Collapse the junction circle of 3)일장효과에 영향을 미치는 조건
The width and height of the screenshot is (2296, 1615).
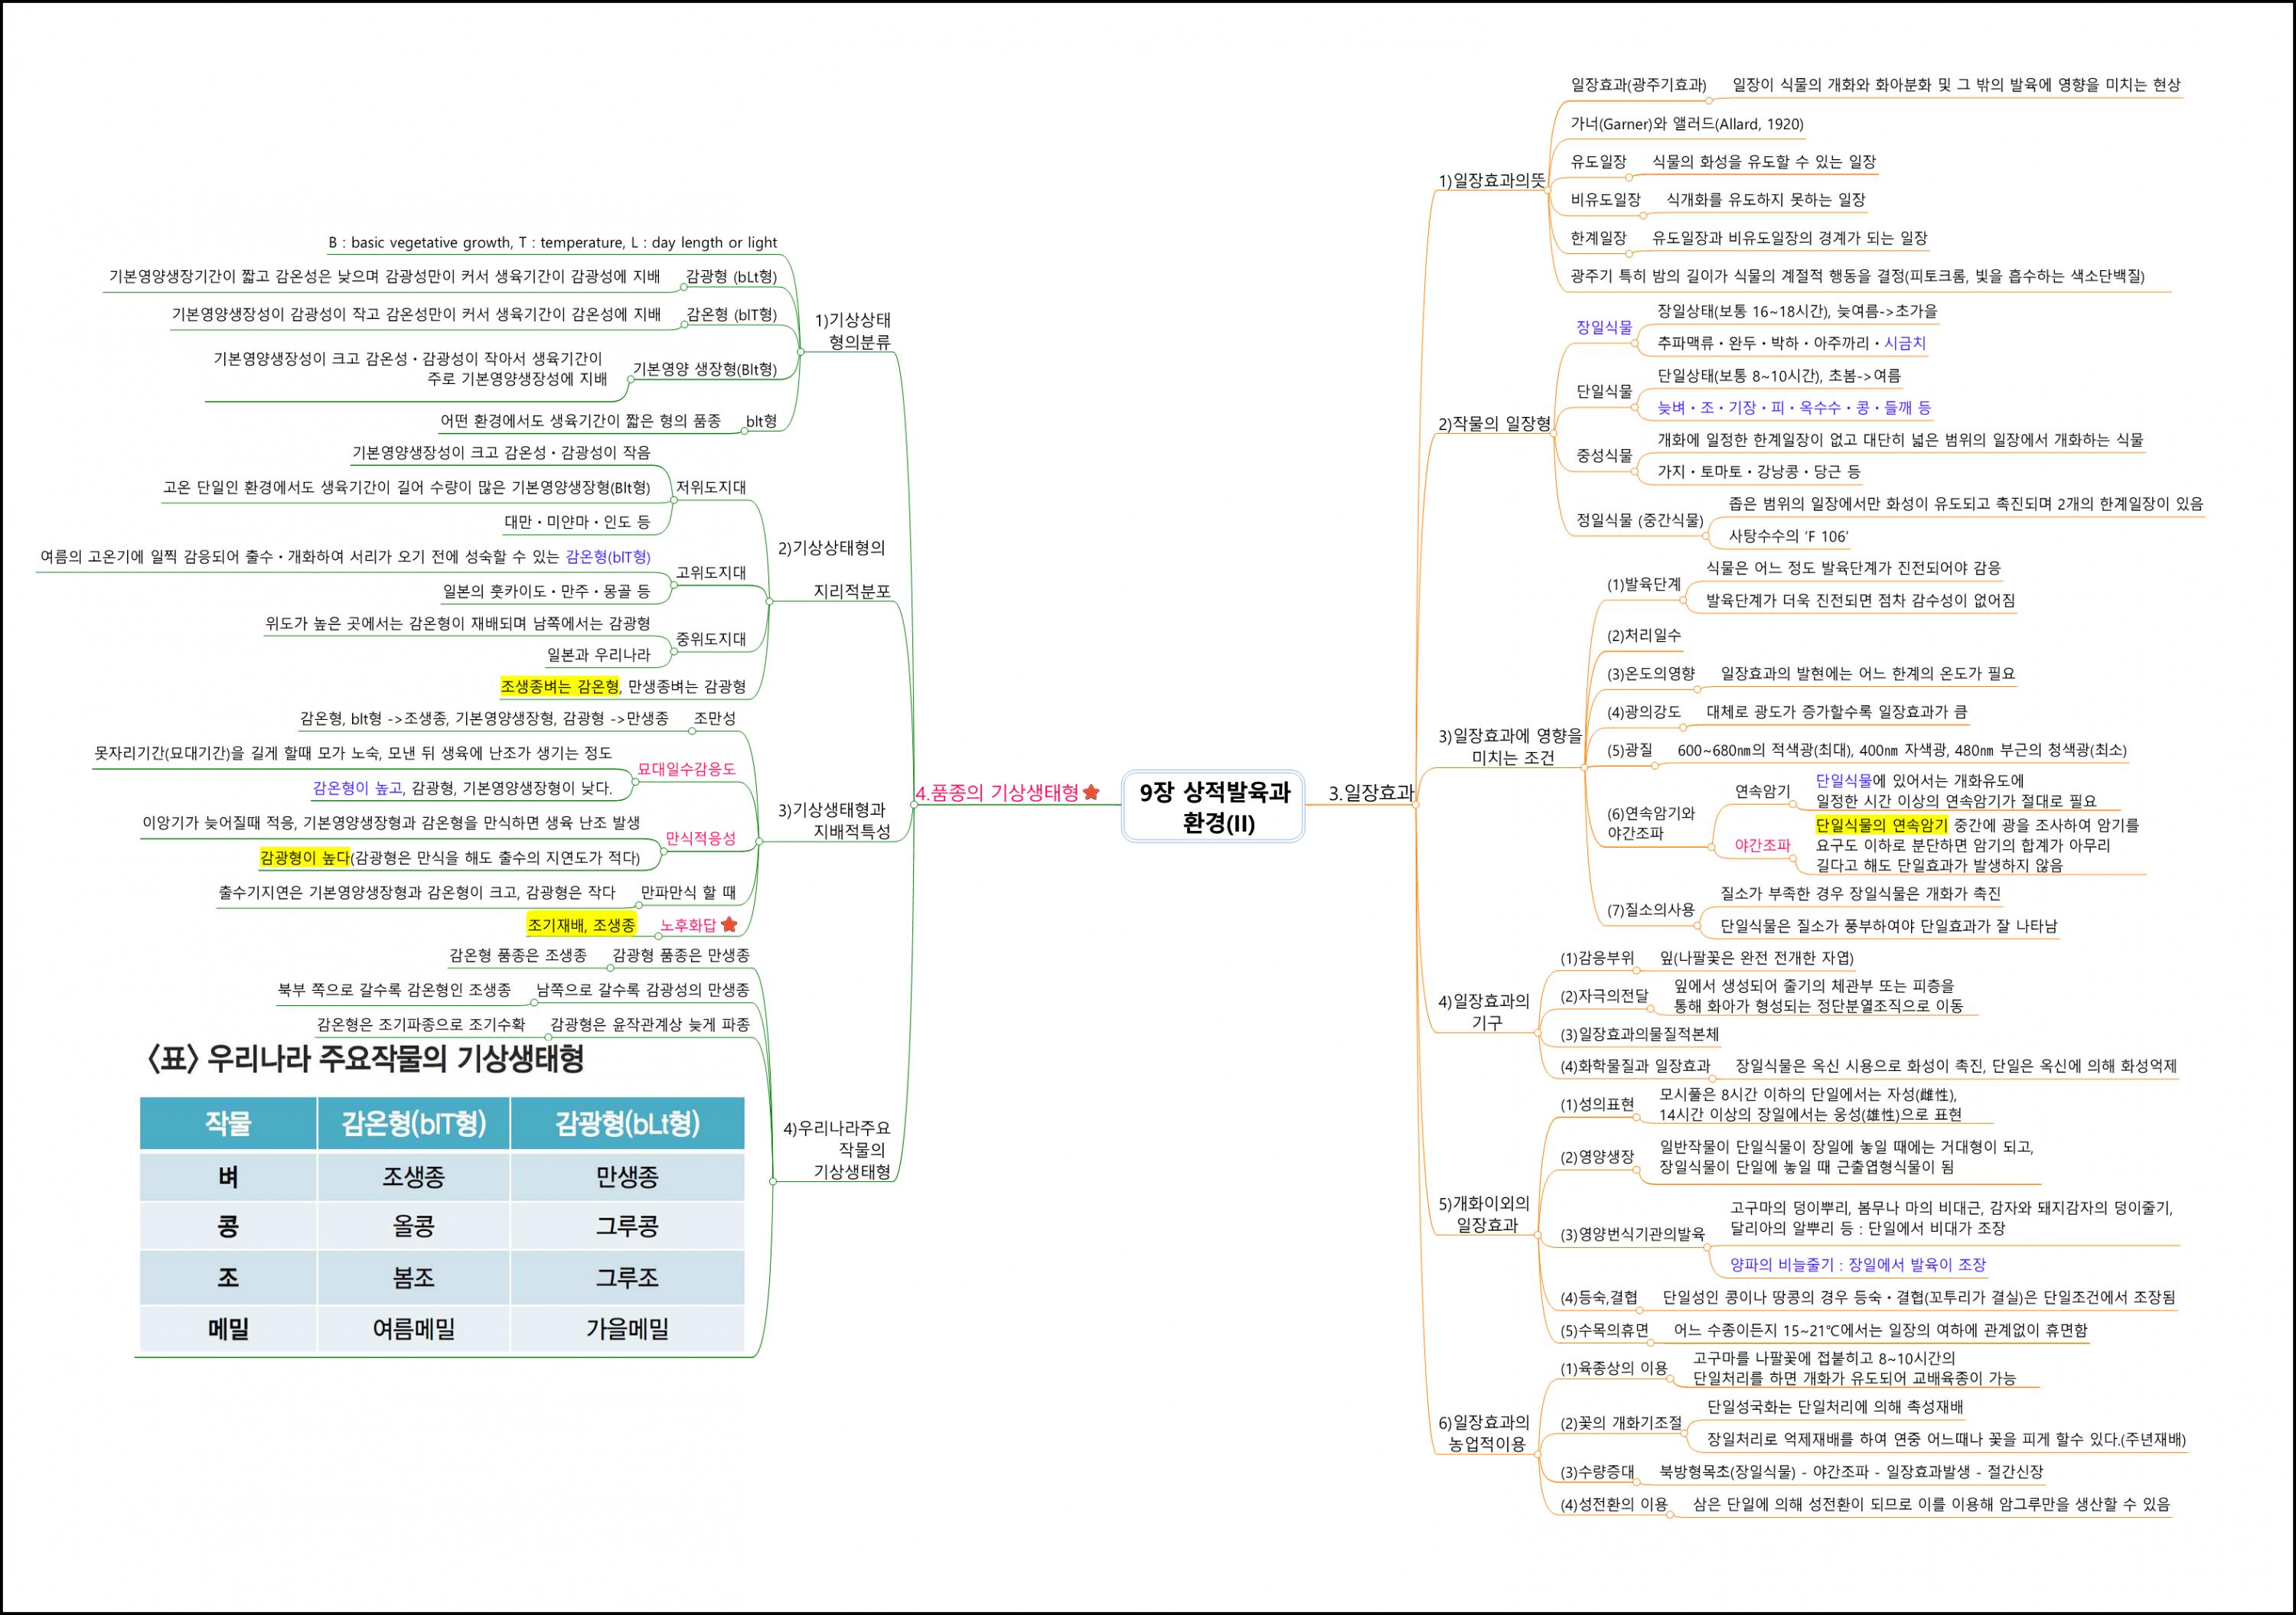[1584, 767]
